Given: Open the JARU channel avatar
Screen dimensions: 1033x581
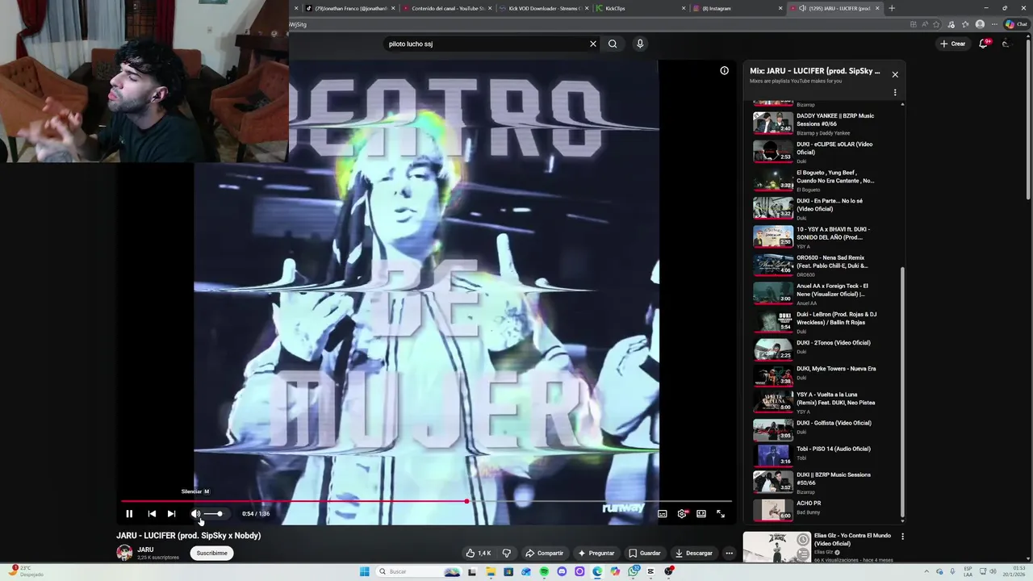Looking at the screenshot, I should (x=124, y=553).
